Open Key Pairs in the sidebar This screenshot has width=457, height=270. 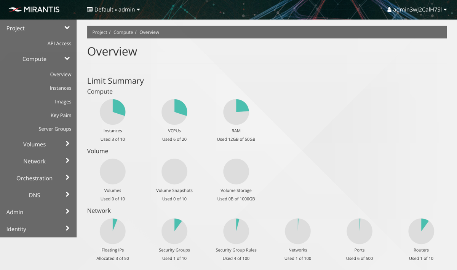61,115
